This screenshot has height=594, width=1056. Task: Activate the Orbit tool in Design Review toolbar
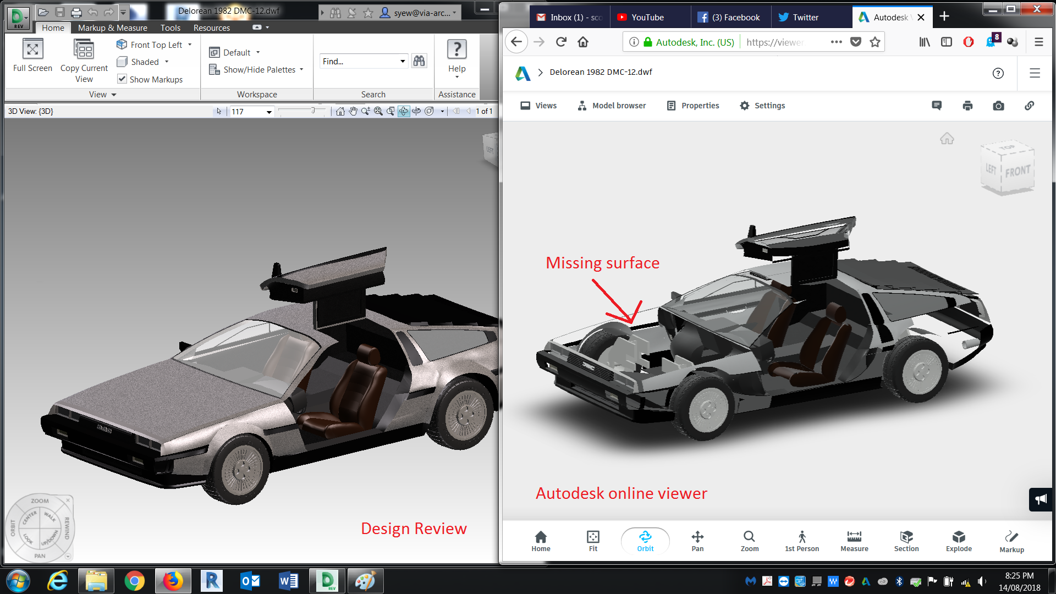[404, 111]
